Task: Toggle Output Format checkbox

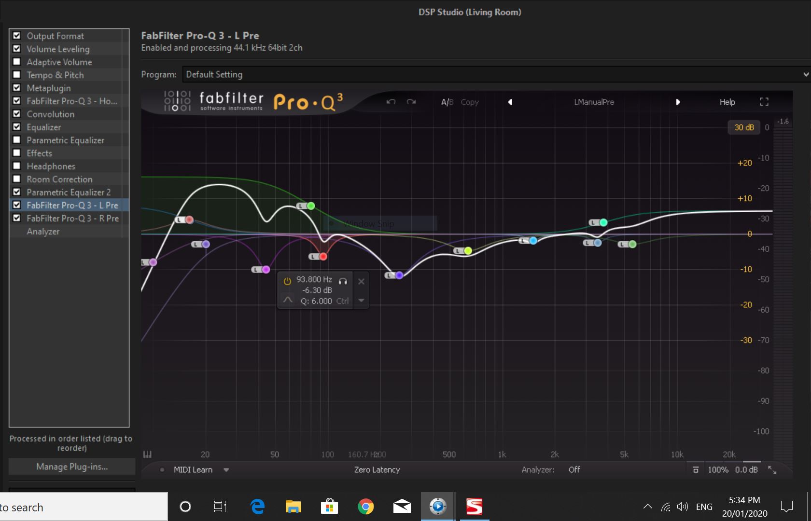Action: tap(17, 35)
